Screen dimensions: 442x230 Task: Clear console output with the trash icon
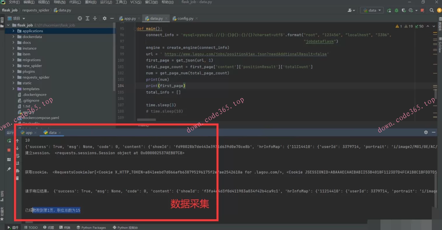(x=18, y=178)
